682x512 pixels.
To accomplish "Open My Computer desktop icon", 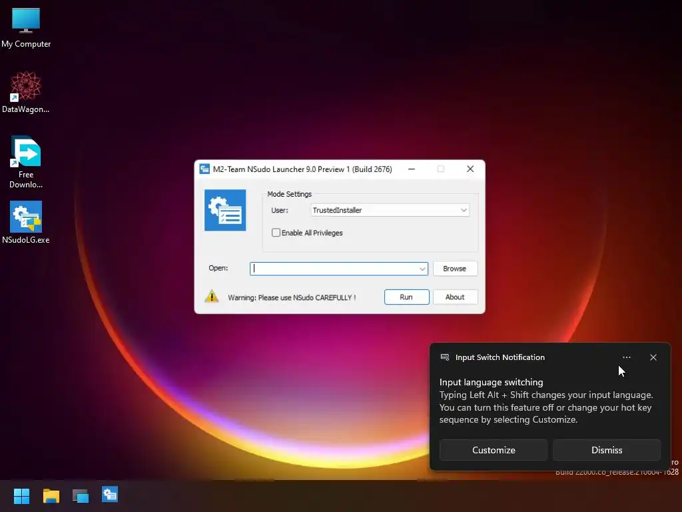I will (26, 27).
